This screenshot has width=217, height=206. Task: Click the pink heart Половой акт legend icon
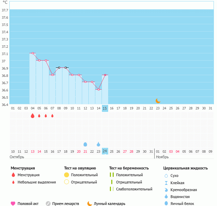13,204
